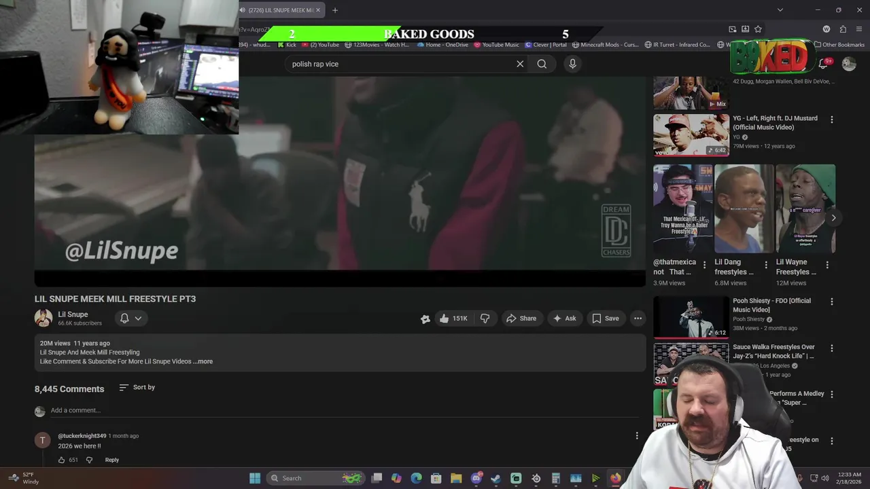Open Sauce Walka Freestyles video title
Image resolution: width=870 pixels, height=489 pixels.
(x=773, y=351)
